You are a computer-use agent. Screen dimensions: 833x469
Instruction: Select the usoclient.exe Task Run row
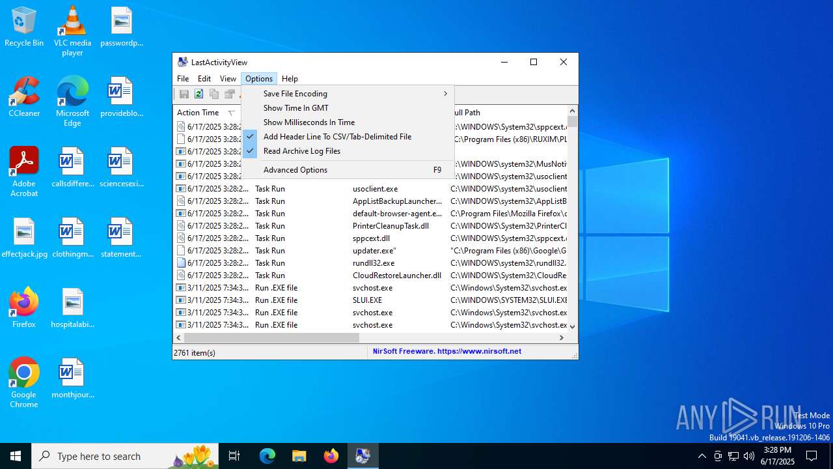[370, 189]
